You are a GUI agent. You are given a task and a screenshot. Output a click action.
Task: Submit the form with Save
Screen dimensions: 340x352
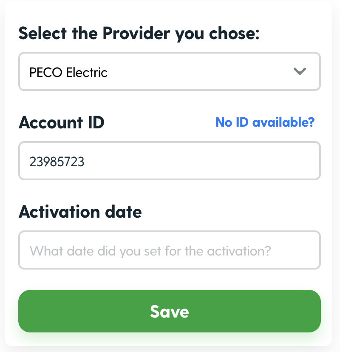[169, 311]
